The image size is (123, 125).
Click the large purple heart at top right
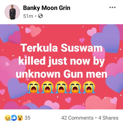click(x=106, y=39)
